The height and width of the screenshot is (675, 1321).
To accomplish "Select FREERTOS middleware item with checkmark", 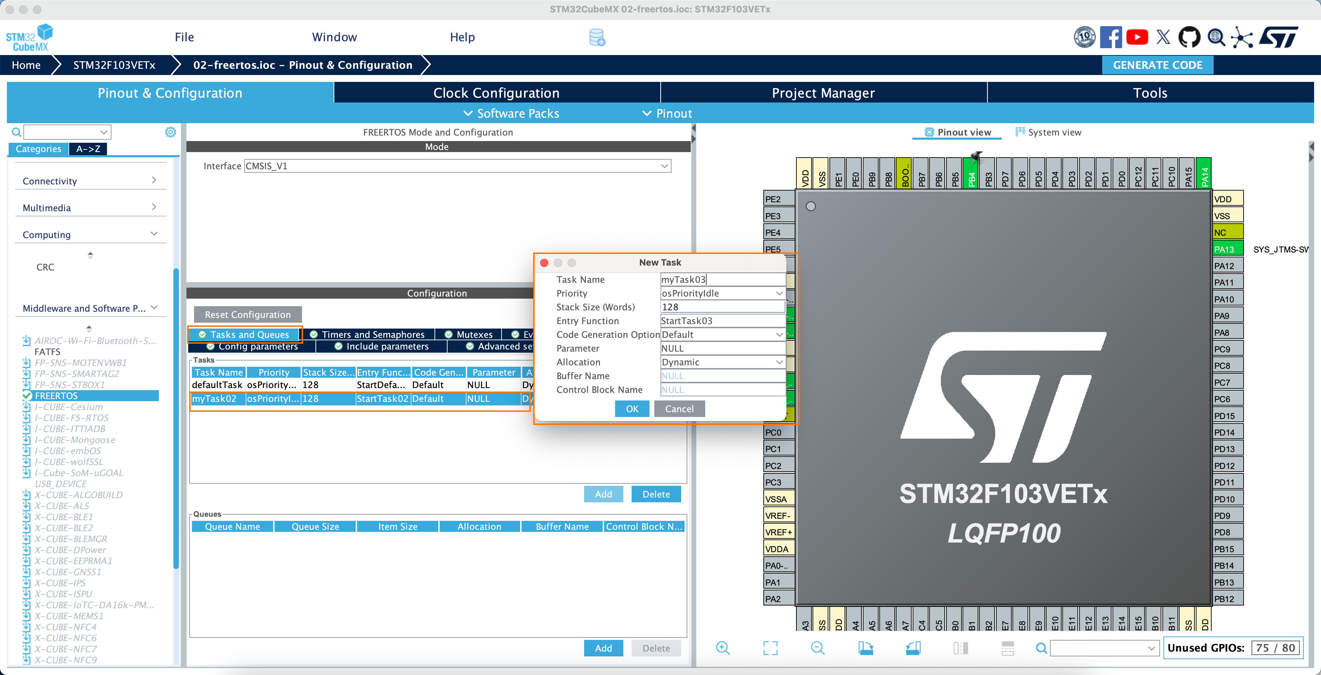I will [56, 395].
